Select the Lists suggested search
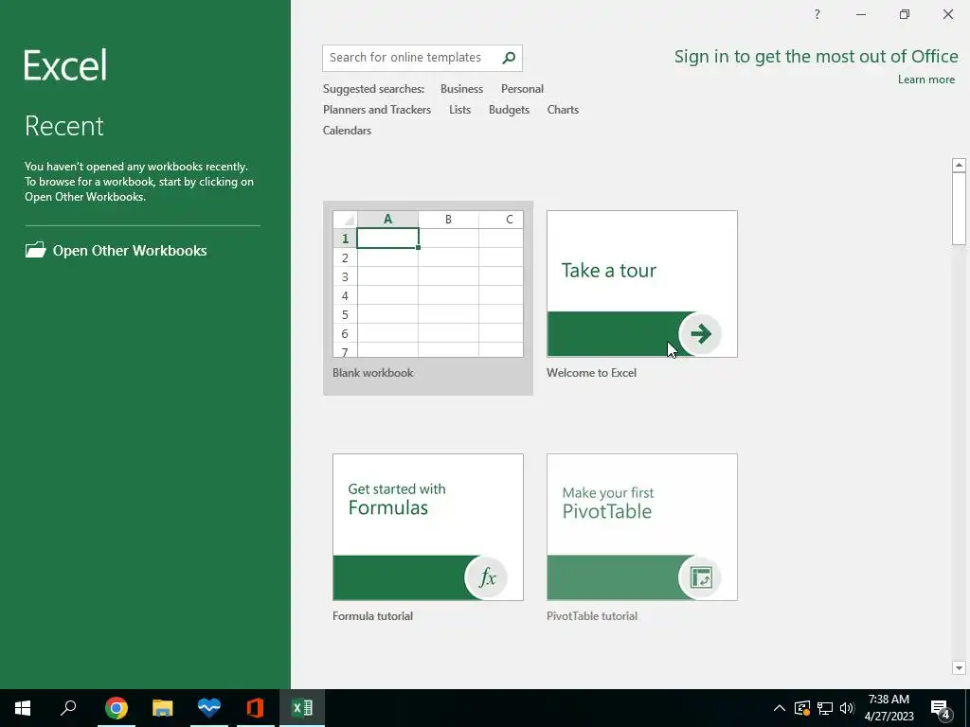Image resolution: width=970 pixels, height=727 pixels. [x=459, y=110]
